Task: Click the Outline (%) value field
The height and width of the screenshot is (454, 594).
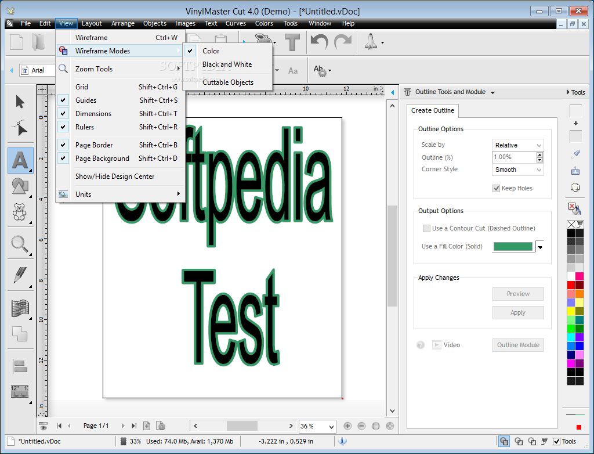Action: 514,157
